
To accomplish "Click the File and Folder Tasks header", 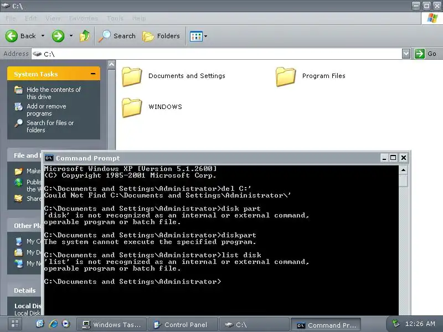I will [24, 155].
